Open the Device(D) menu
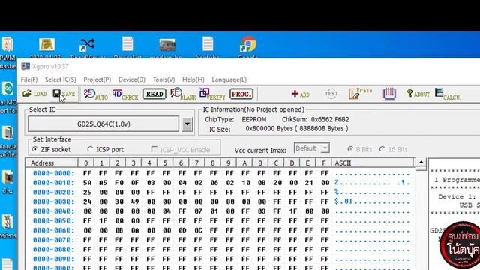Viewport: 480px width, 270px height. tap(132, 79)
